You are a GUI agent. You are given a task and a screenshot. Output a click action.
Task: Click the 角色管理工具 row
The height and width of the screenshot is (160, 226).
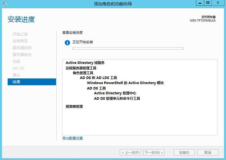click(83, 73)
